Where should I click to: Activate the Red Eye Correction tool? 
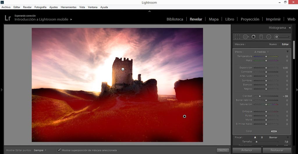pyautogui.click(x=253, y=37)
